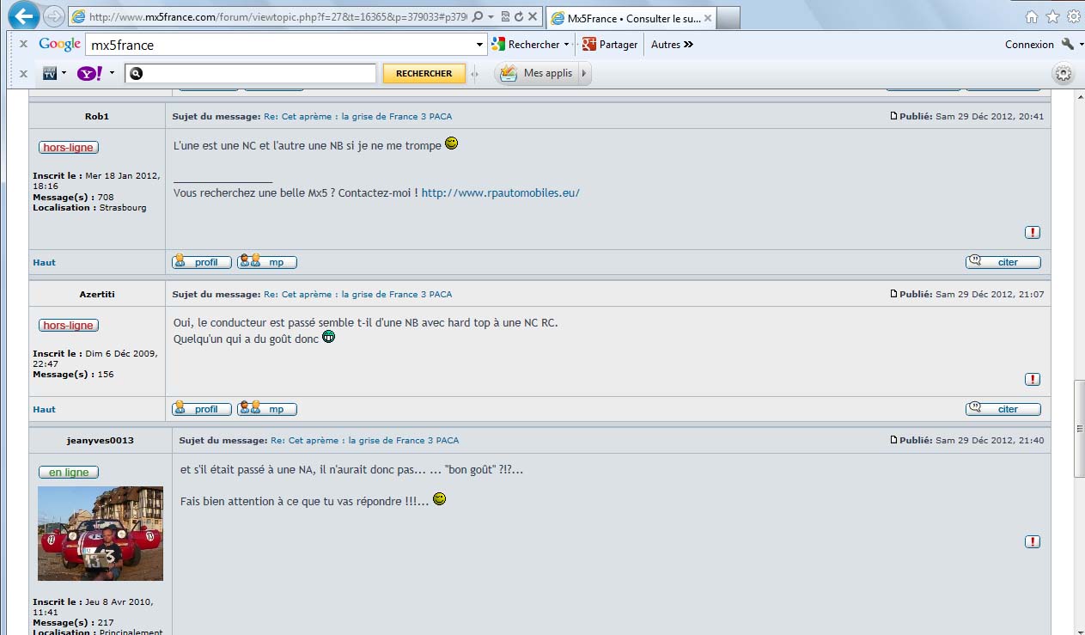This screenshot has height=635, width=1085.
Task: Click the Yahoo! logo icon
Action: [89, 73]
